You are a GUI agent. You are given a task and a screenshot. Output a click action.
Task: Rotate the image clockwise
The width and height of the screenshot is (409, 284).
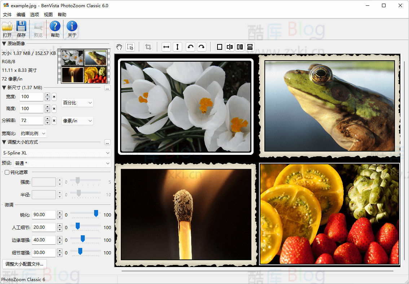(201, 47)
